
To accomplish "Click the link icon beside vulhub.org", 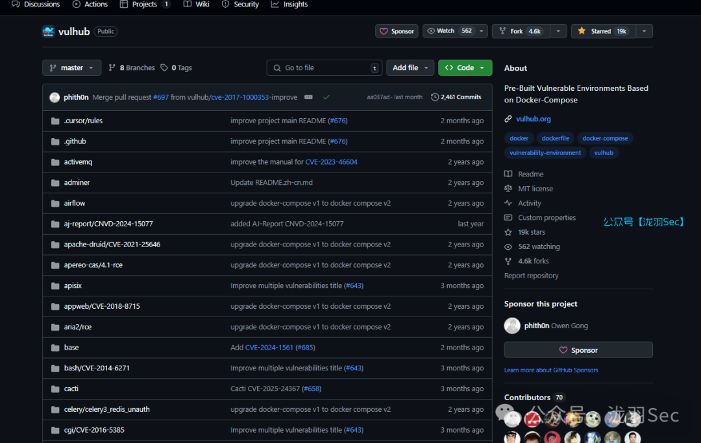I will pos(507,119).
